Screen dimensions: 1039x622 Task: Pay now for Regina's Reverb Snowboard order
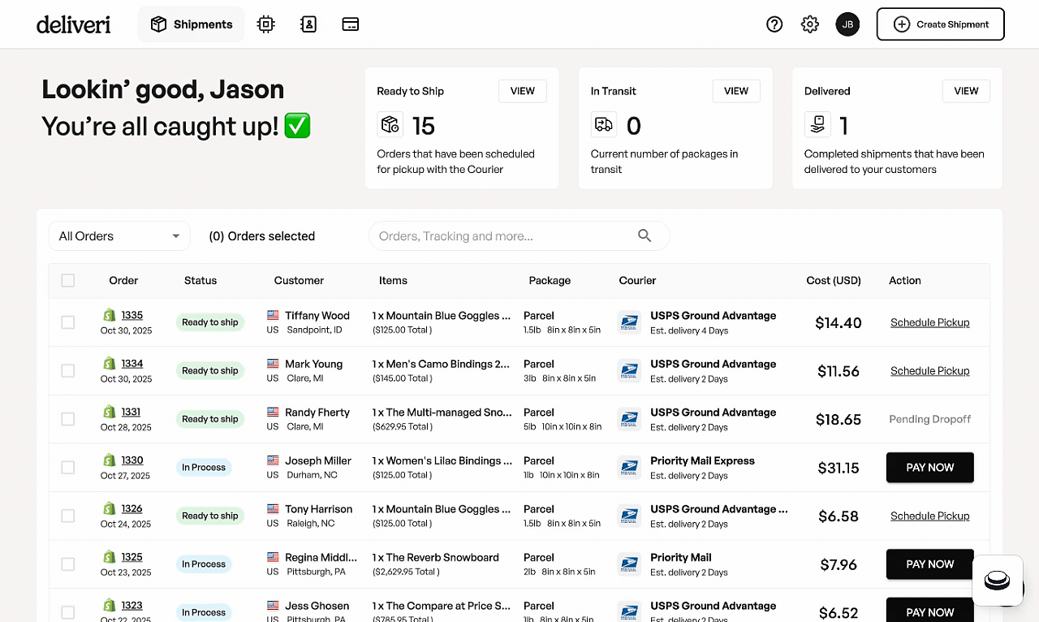pyautogui.click(x=930, y=564)
